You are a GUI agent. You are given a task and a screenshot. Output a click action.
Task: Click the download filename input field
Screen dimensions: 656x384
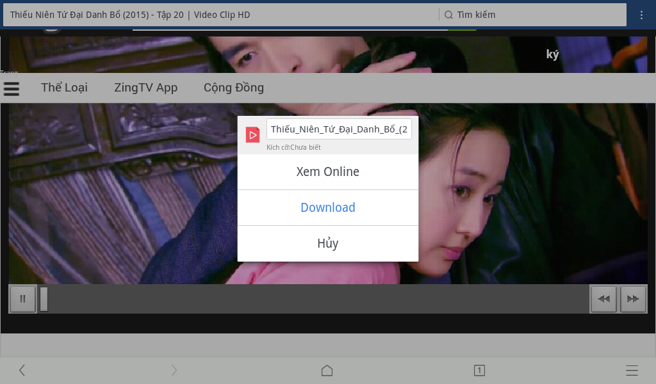click(339, 129)
